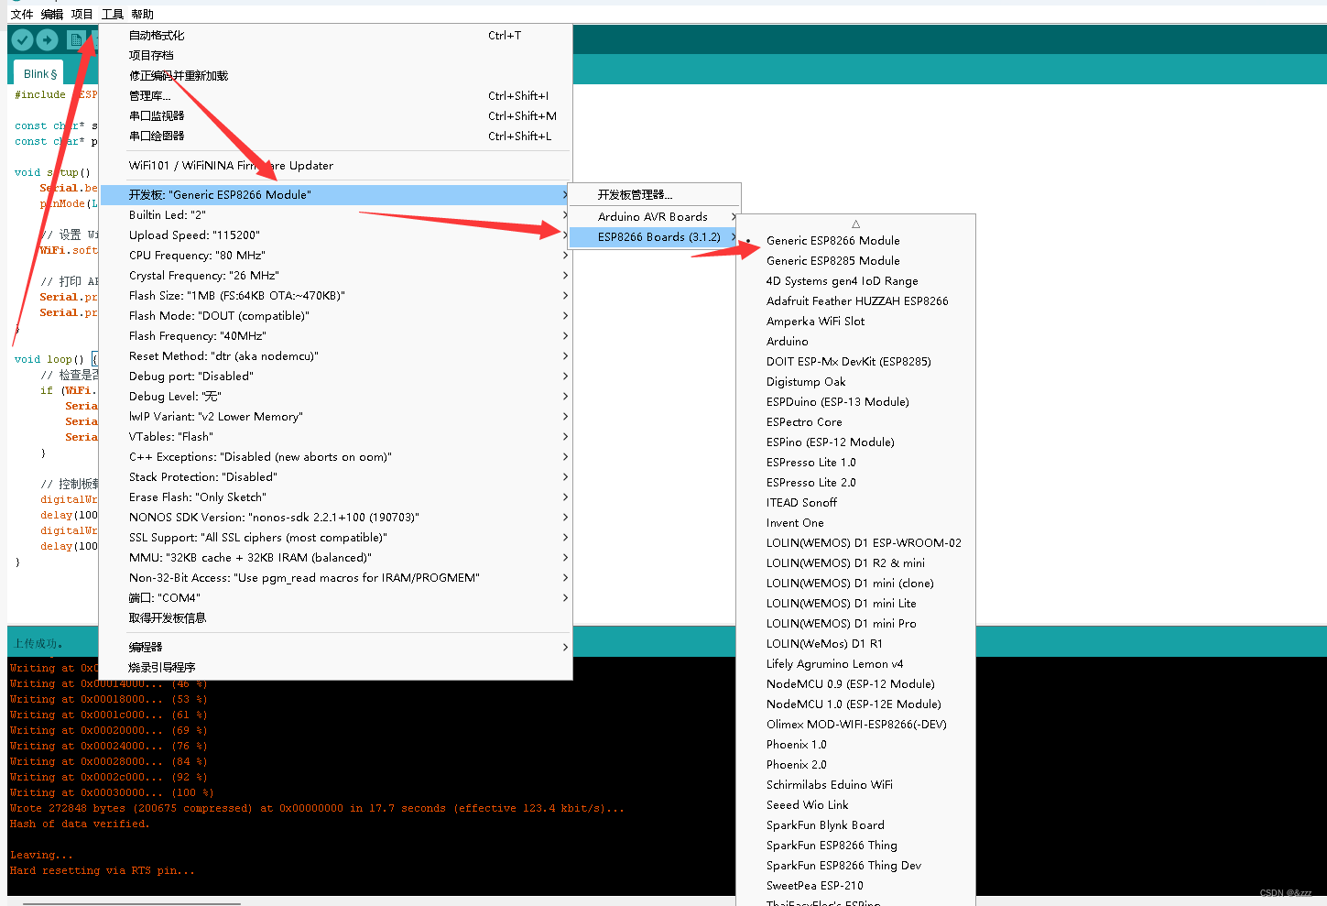Select NodeMCU 1.0 (ESP-12E Module)
1327x906 pixels.
[855, 704]
